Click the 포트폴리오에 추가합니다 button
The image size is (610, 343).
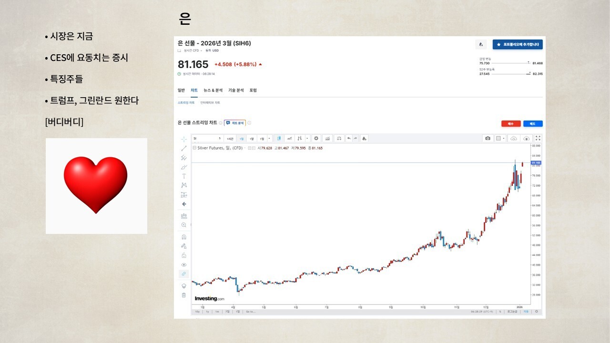pos(518,44)
